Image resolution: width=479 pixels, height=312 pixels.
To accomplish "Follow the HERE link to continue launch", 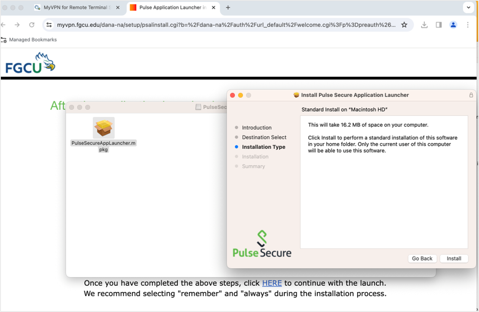I will point(272,283).
